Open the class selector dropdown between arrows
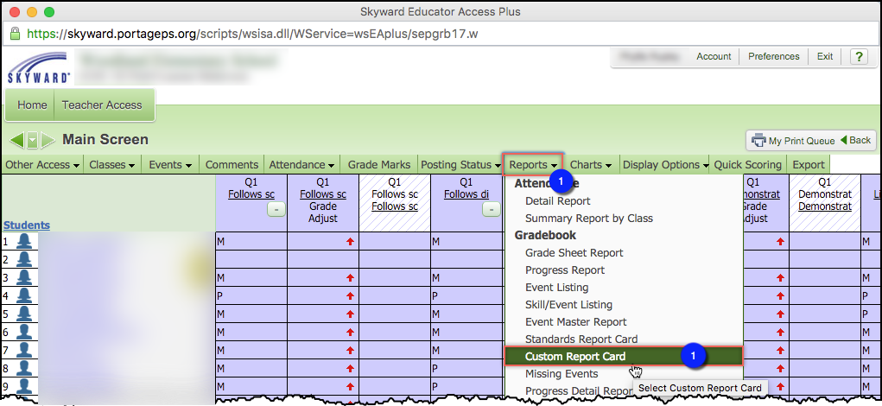This screenshot has height=406, width=882. pos(33,140)
